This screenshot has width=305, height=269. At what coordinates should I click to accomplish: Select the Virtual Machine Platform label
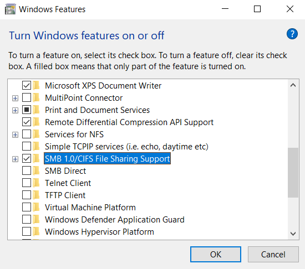click(90, 207)
